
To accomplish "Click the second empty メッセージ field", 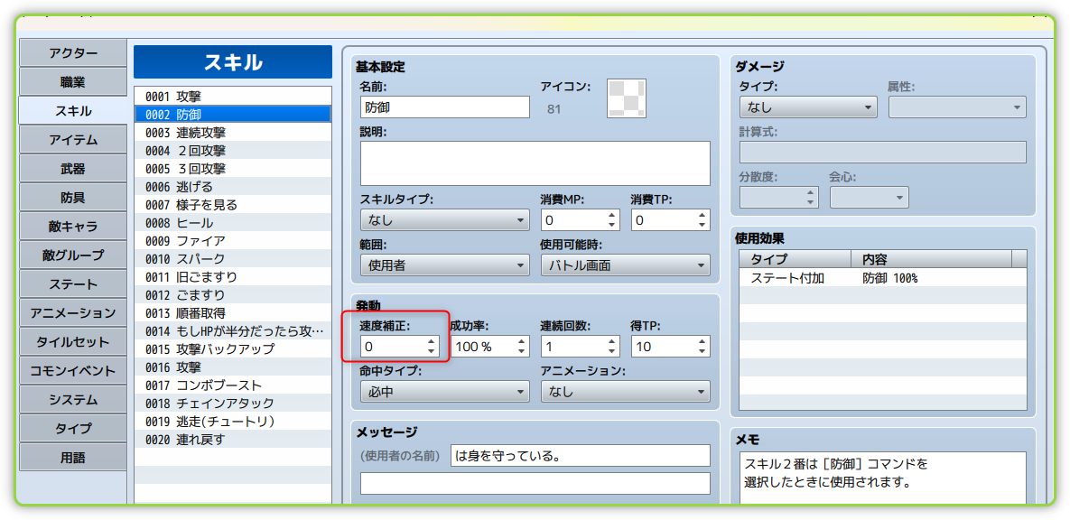I will [535, 483].
